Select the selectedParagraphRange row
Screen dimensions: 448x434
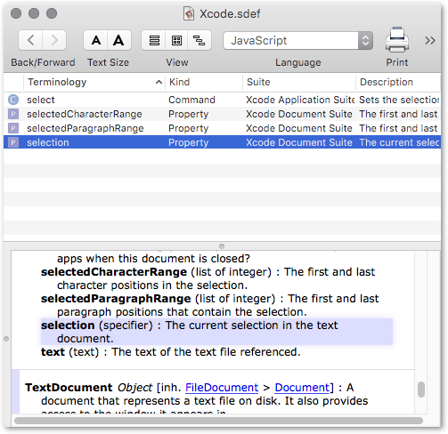click(x=222, y=128)
